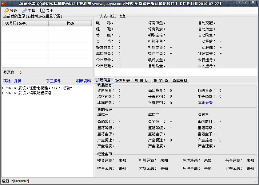Viewport: 259px width, 185px height.
Task: Switch to the 测试区 tab
Action: (x=141, y=80)
